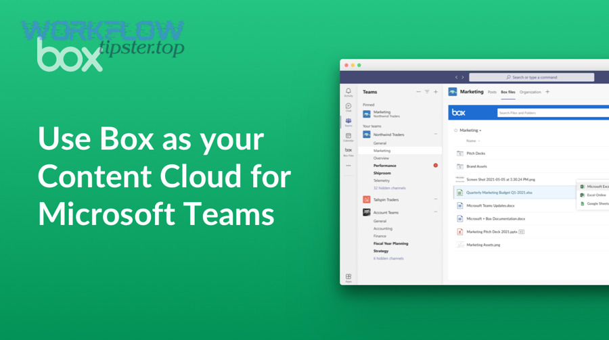Open Quarterly Marketing Budget Q1-2021.xlsx file
Viewport: 609px width, 340px height.
(499, 193)
